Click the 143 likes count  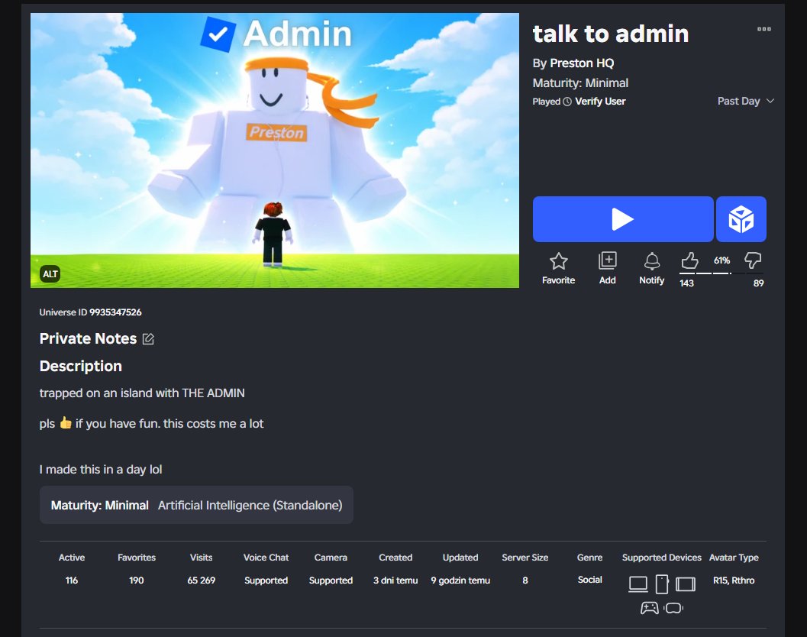tap(686, 283)
